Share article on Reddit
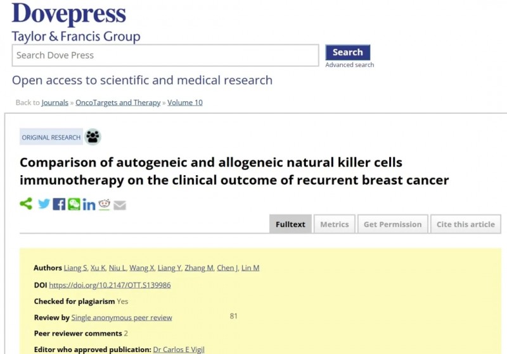 coord(104,204)
